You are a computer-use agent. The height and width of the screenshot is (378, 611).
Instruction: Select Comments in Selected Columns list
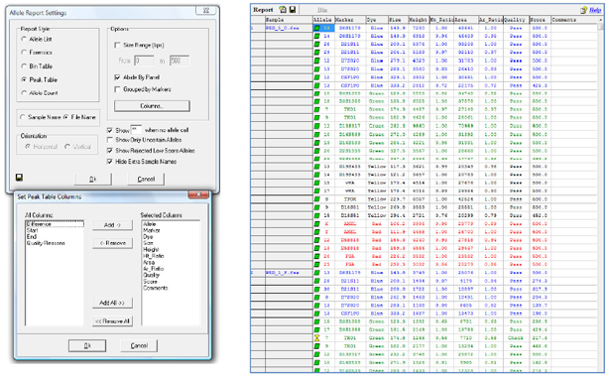[155, 288]
